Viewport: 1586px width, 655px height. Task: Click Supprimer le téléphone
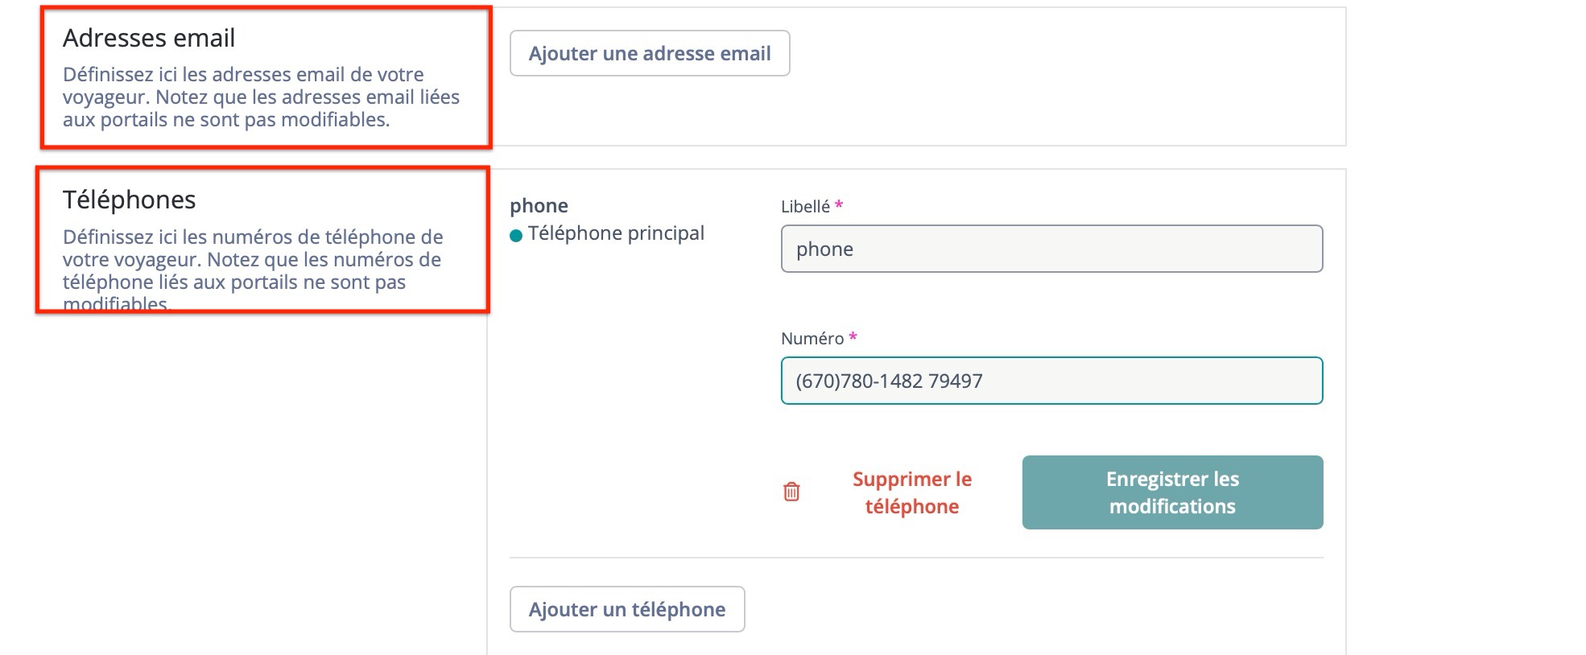click(x=911, y=492)
